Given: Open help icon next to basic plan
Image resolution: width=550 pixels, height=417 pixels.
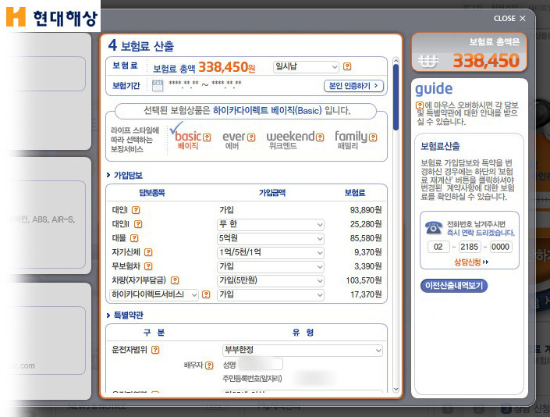Looking at the screenshot, I should point(207,137).
